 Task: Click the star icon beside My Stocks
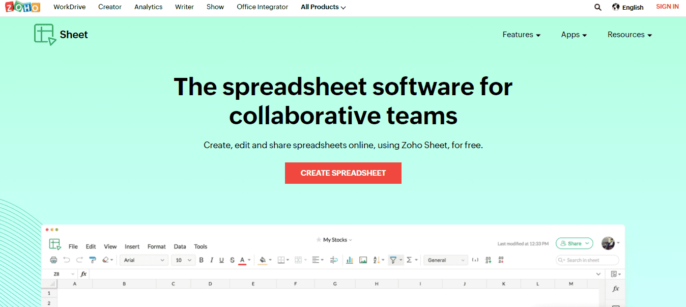[x=319, y=240]
